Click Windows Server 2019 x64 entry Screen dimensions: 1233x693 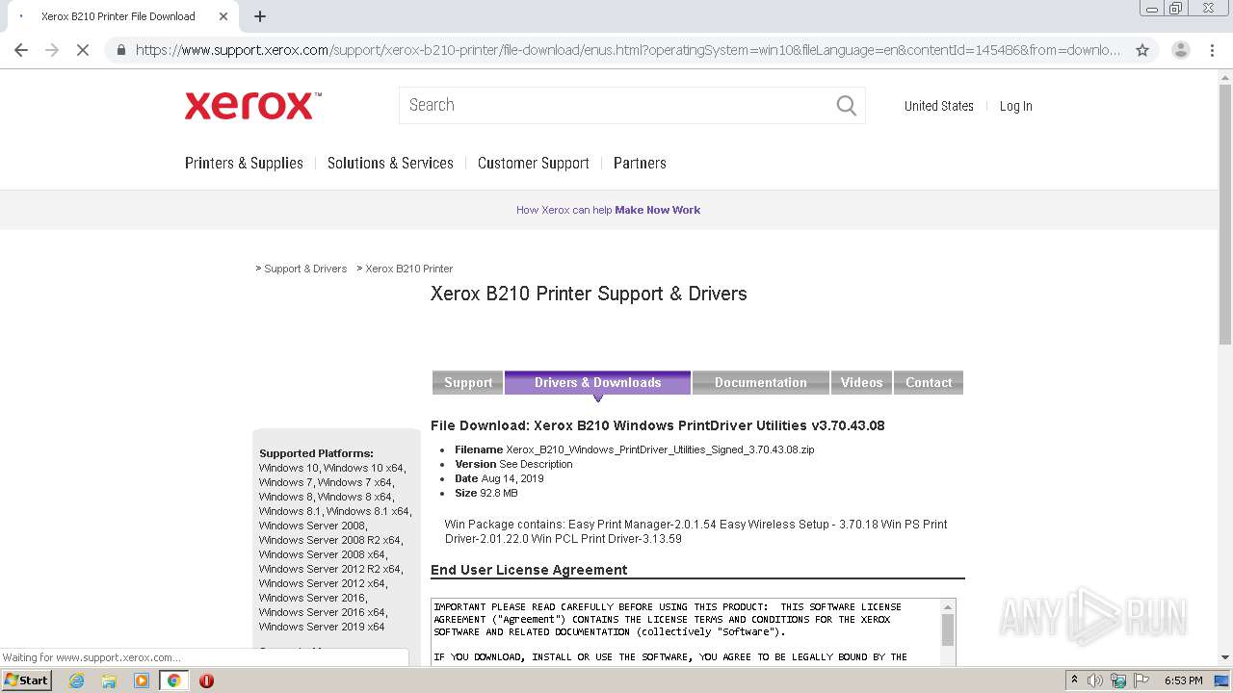click(x=322, y=627)
